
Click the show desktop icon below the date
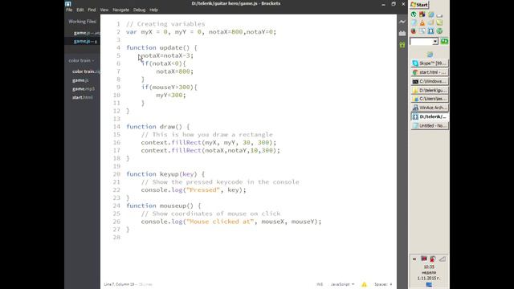point(429,285)
